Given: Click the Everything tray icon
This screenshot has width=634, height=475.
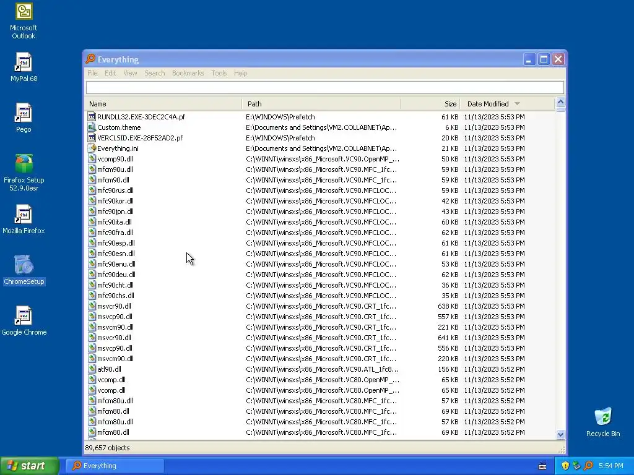Looking at the screenshot, I should tap(588, 466).
